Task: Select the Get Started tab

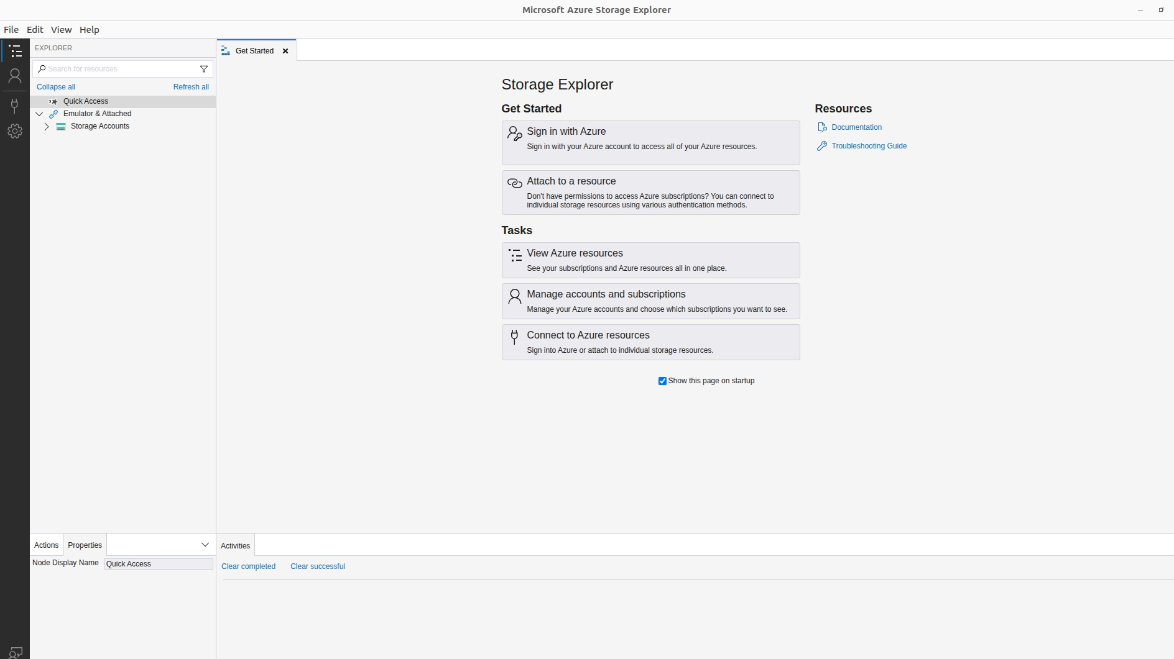Action: coord(256,50)
